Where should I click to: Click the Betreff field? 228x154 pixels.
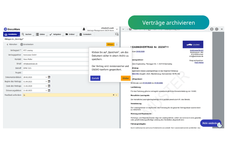coord(55,68)
